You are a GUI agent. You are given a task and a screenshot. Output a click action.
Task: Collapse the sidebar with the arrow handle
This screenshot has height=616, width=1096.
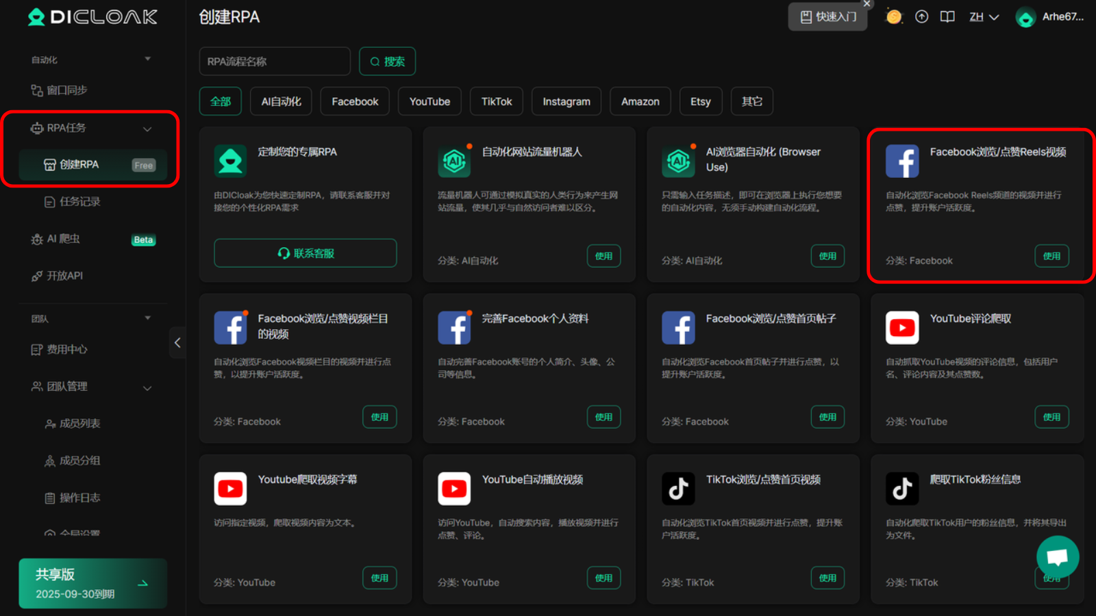click(x=177, y=343)
